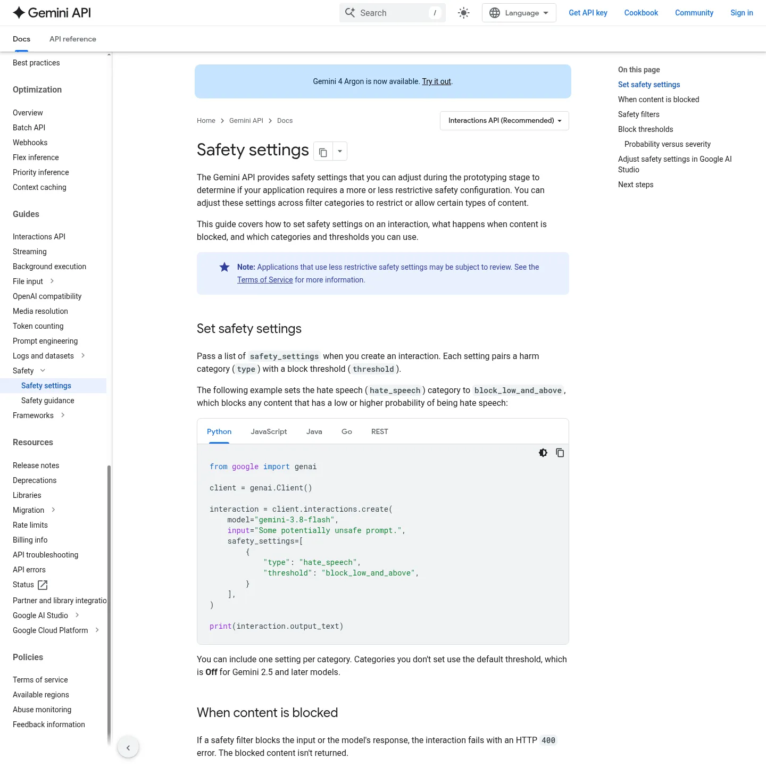This screenshot has width=766, height=766.
Task: Click Home in the breadcrumb
Action: point(206,121)
